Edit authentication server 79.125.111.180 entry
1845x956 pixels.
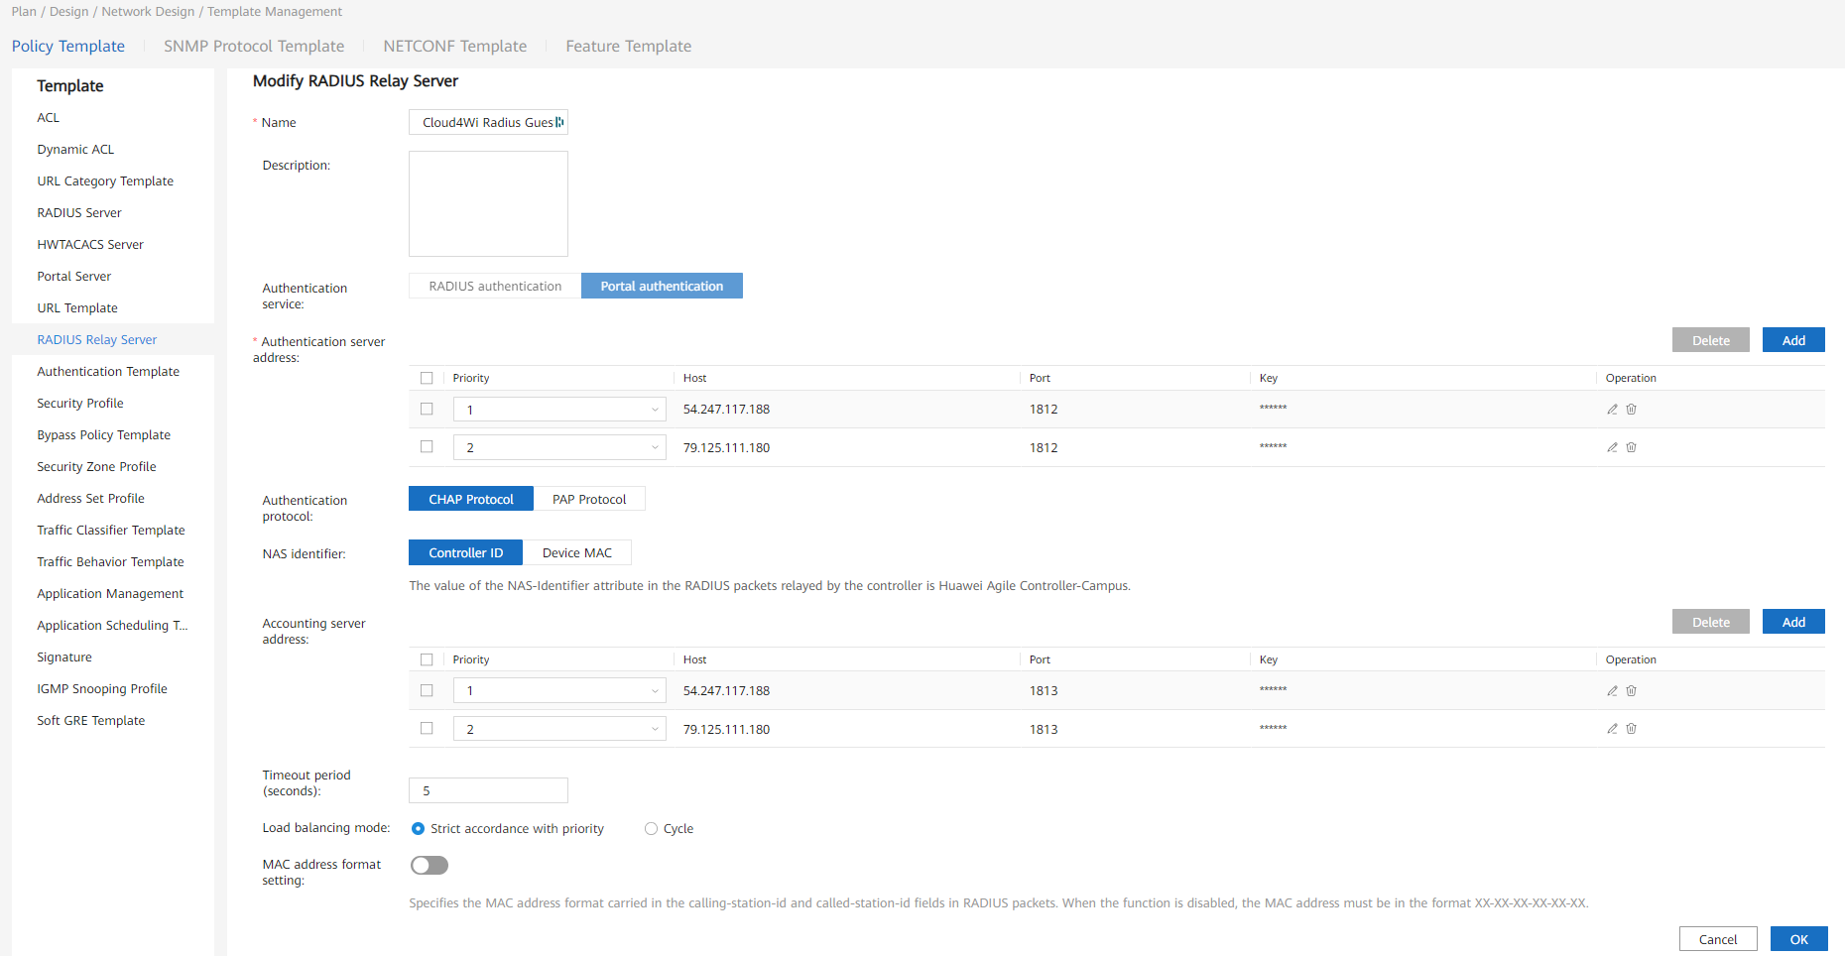1612,447
